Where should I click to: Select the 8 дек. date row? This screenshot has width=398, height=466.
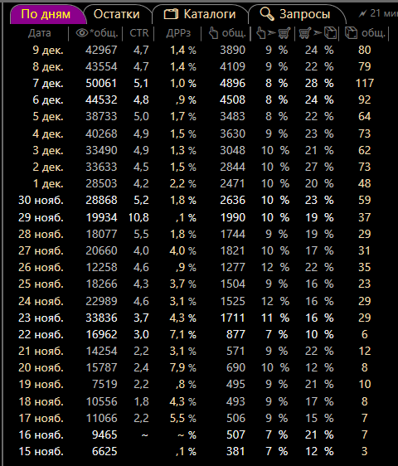click(x=48, y=66)
